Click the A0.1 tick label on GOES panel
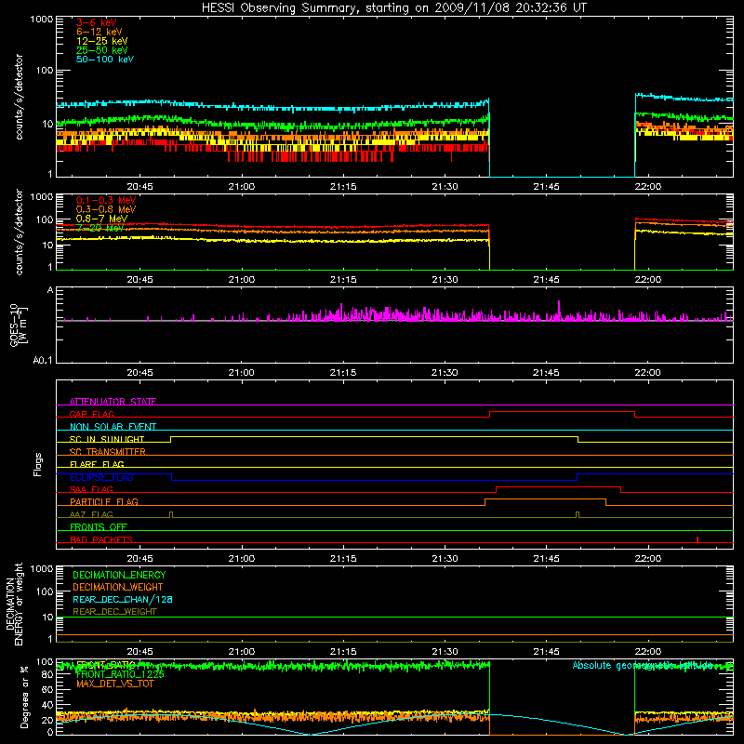The image size is (744, 744). coord(43,360)
